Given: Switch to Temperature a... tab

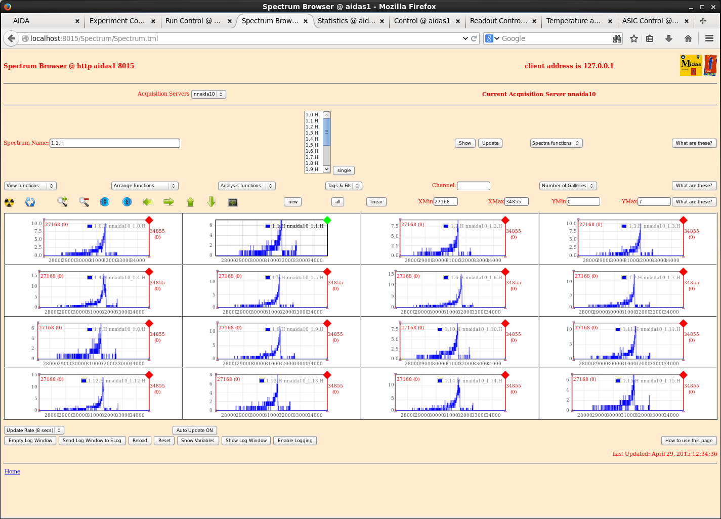Looking at the screenshot, I should tap(579, 21).
